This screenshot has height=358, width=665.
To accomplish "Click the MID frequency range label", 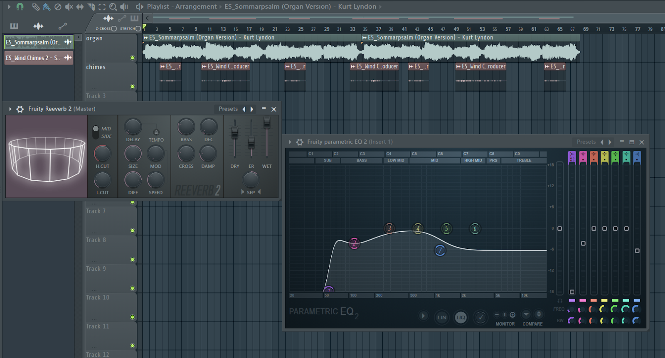I will pos(434,160).
